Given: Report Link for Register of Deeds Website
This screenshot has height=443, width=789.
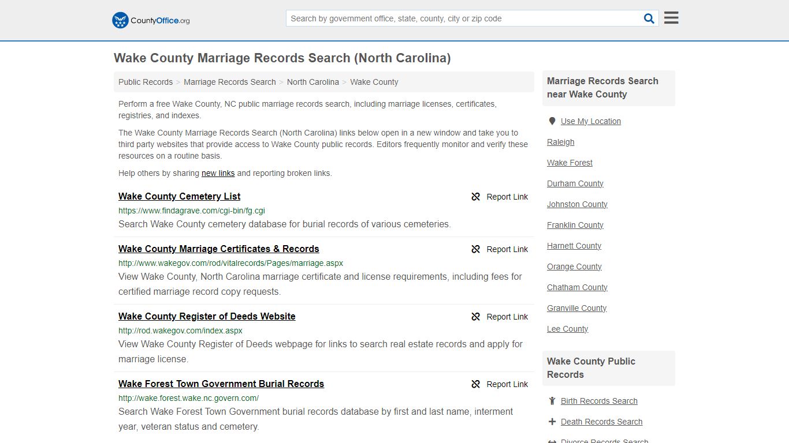Looking at the screenshot, I should coord(507,317).
